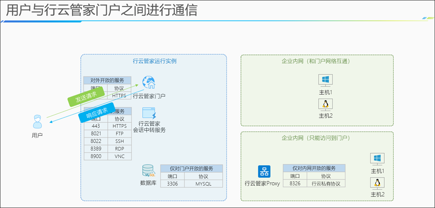Click Linux 主机2 penguin in 只能访问到门户 intranet
The image size is (435, 208).
[377, 183]
